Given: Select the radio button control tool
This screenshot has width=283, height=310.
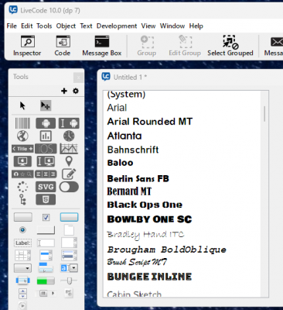Looking at the screenshot, I should [x=22, y=229].
